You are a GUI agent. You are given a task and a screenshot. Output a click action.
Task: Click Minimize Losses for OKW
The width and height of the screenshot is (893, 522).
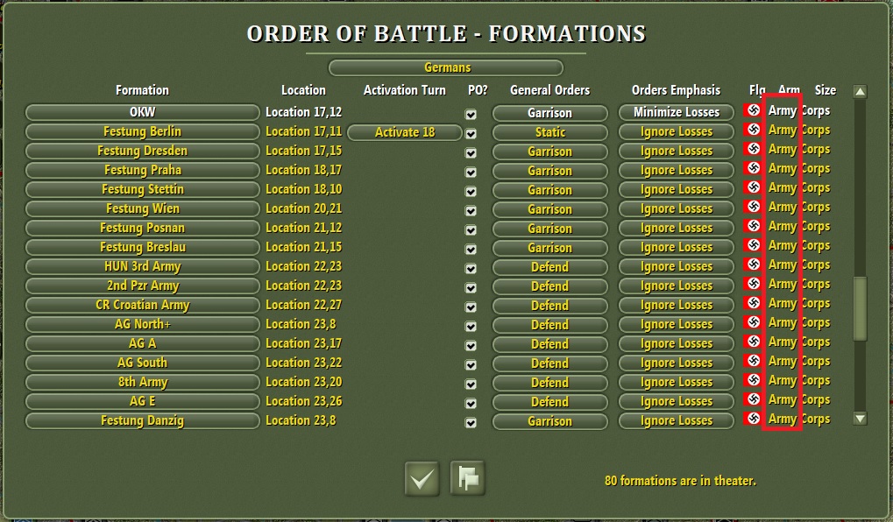click(x=675, y=113)
